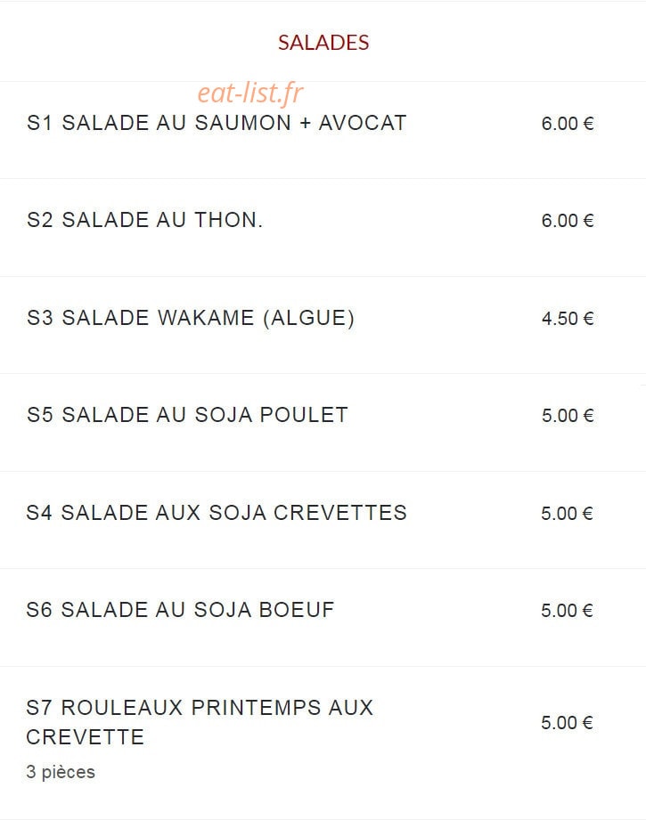Open the eat-list.fr watermark link
646x820 pixels.
click(x=250, y=93)
